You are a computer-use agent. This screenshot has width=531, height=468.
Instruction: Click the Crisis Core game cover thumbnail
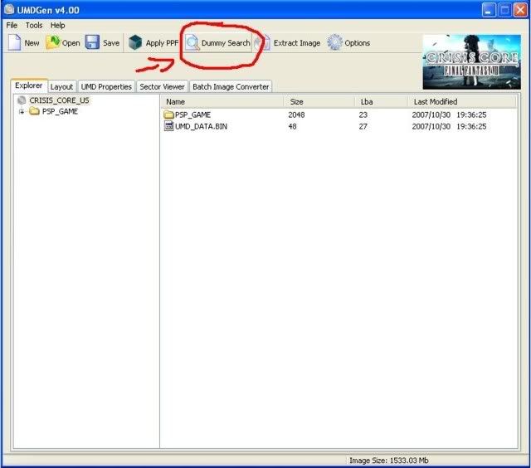[471, 61]
